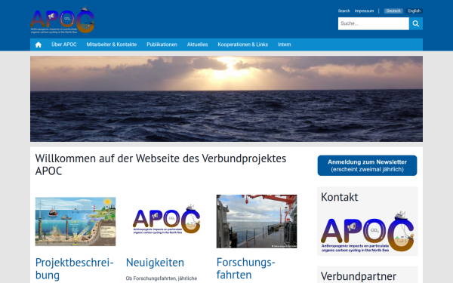
Task: Open Kooperationen & Links menu item
Action: pyautogui.click(x=242, y=45)
